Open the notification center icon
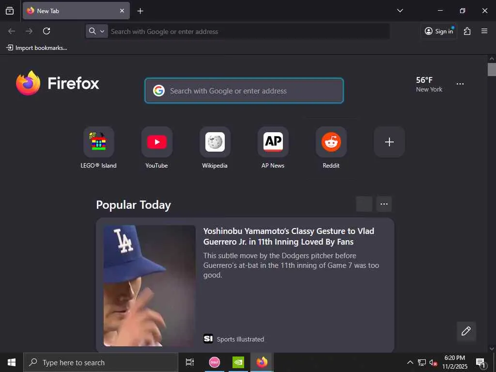Viewport: 496px width, 372px height. pos(480,362)
